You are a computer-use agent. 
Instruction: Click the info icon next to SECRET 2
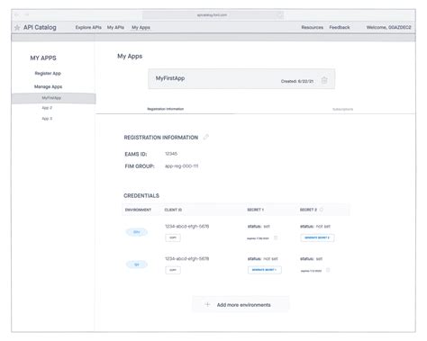coord(322,210)
